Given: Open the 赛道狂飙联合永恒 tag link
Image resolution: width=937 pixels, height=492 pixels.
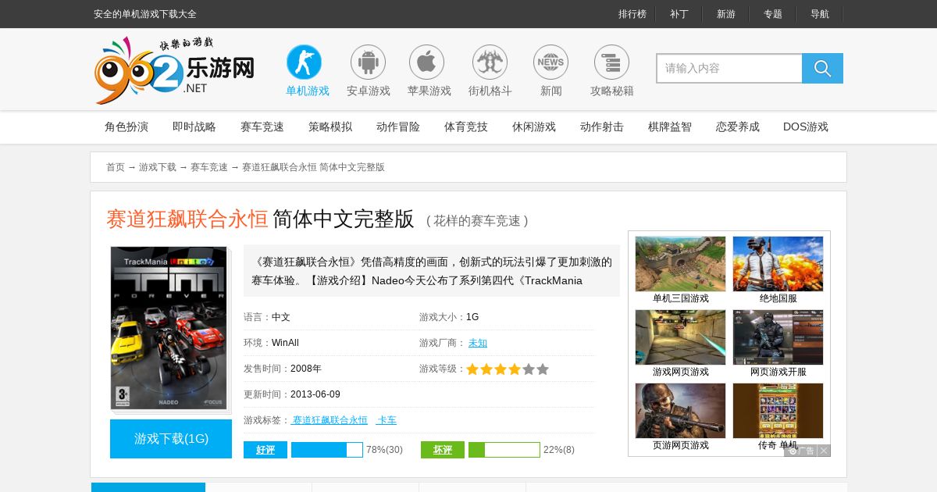Looking at the screenshot, I should (x=330, y=420).
